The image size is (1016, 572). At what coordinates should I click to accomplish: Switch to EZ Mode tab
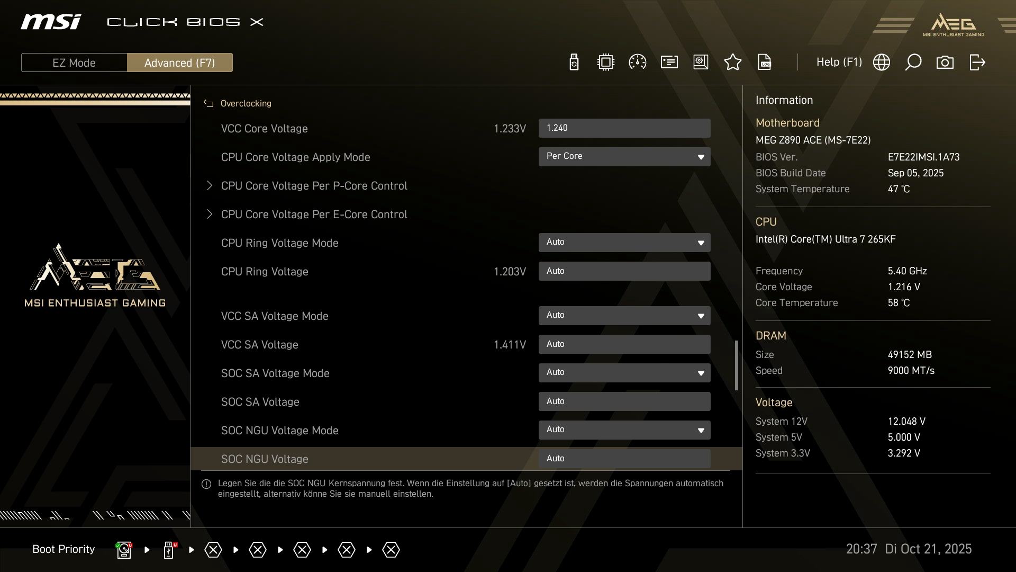pos(74,62)
